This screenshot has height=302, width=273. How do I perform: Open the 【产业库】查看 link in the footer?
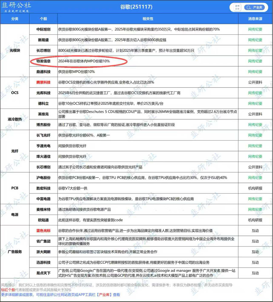[108, 295]
